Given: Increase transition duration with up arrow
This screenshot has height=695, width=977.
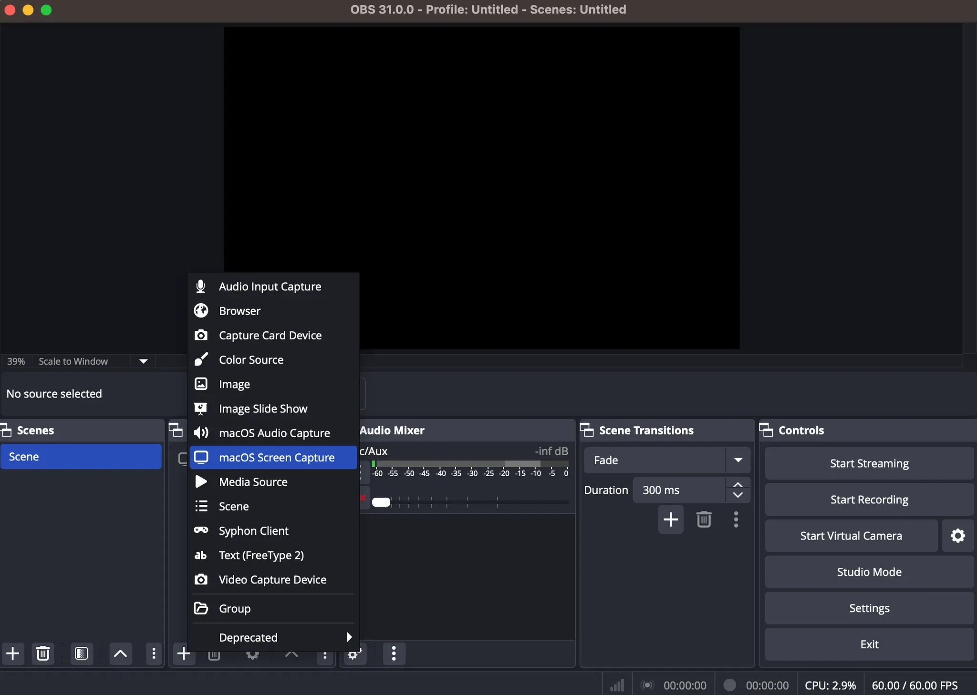Looking at the screenshot, I should click(x=738, y=484).
